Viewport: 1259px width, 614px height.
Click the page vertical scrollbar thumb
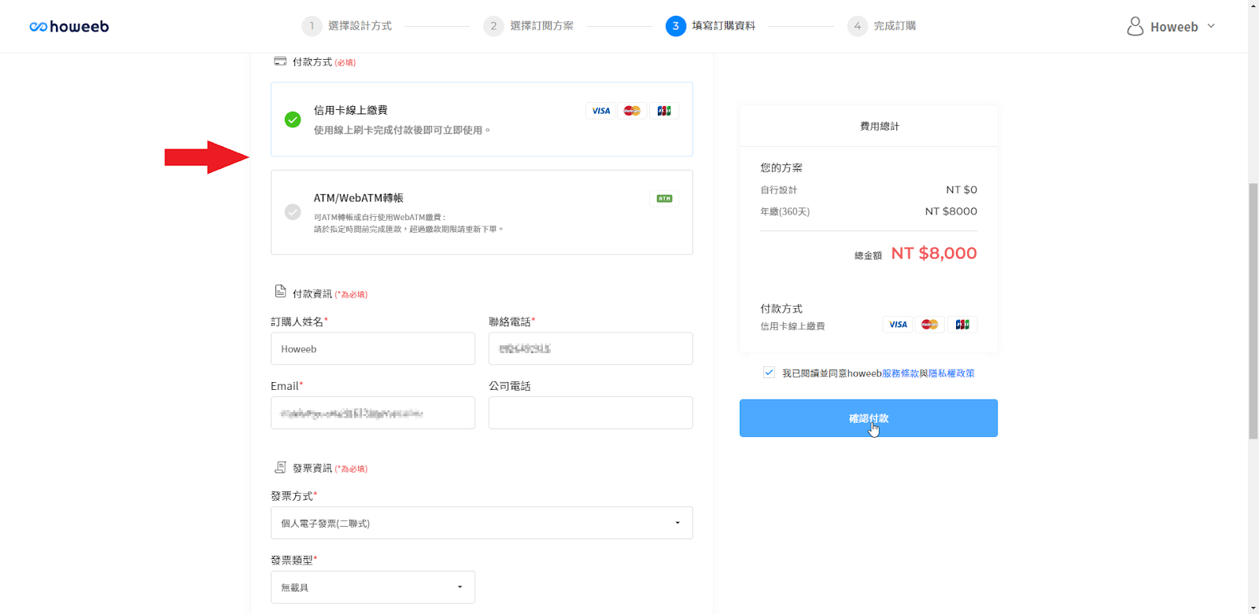tap(1253, 311)
